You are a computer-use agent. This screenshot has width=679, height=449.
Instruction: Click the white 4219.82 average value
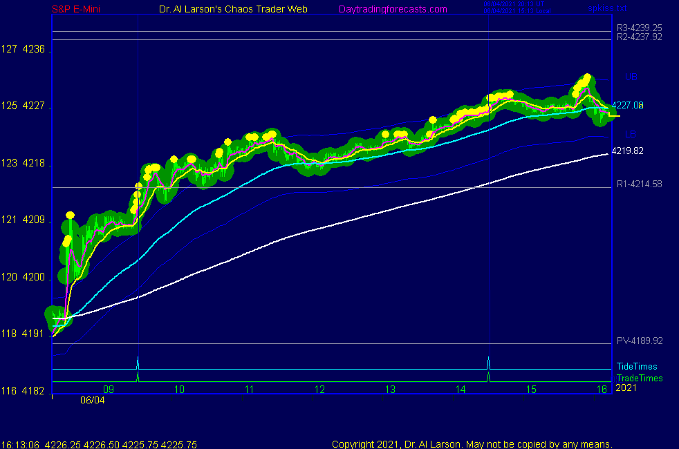[x=627, y=151]
